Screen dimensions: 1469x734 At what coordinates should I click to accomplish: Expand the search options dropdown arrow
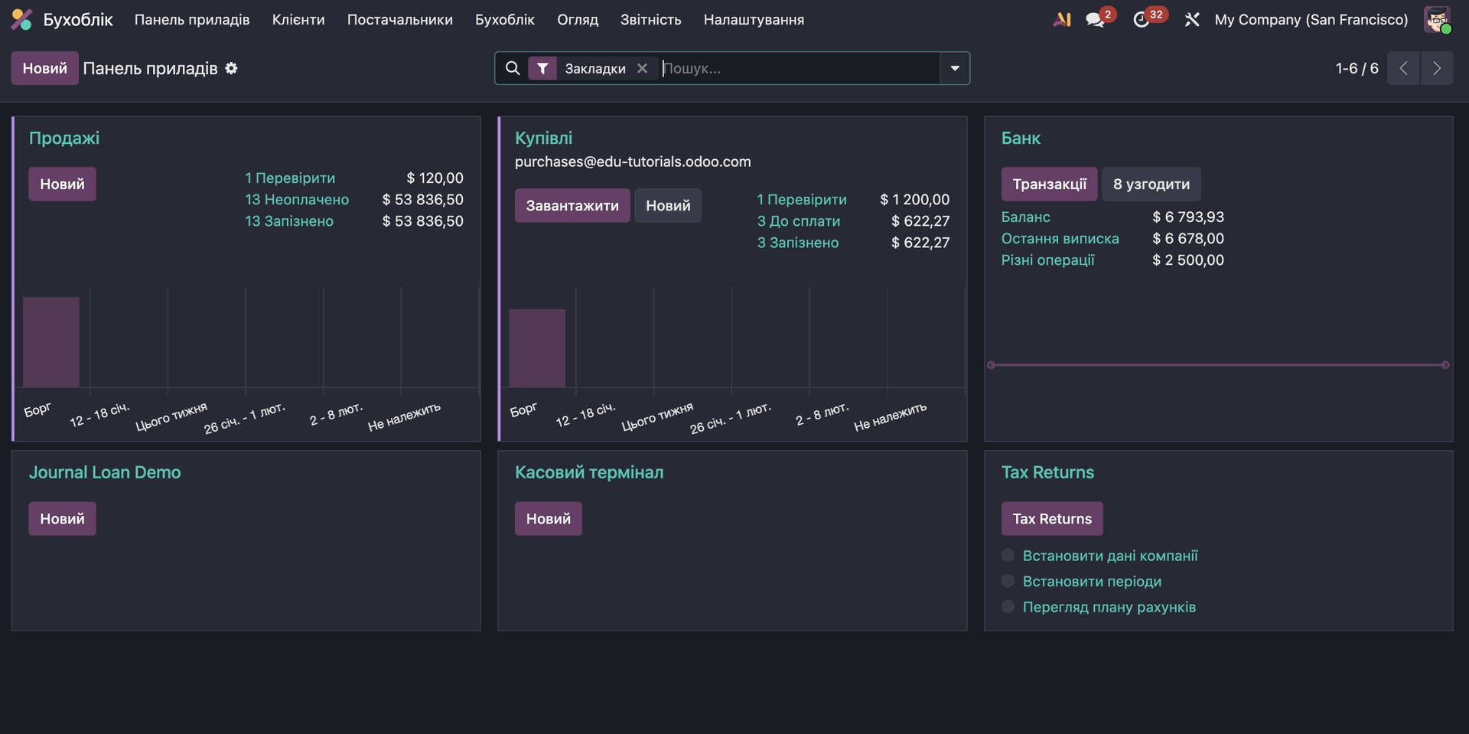[954, 68]
